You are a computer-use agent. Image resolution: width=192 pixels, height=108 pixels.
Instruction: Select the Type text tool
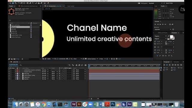[x=33, y=3]
